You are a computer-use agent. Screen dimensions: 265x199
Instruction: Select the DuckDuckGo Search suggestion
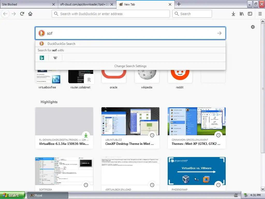pos(130,44)
